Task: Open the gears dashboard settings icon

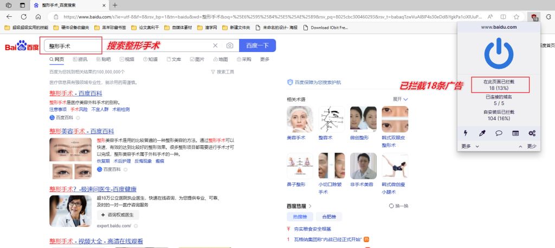Action: point(532,133)
